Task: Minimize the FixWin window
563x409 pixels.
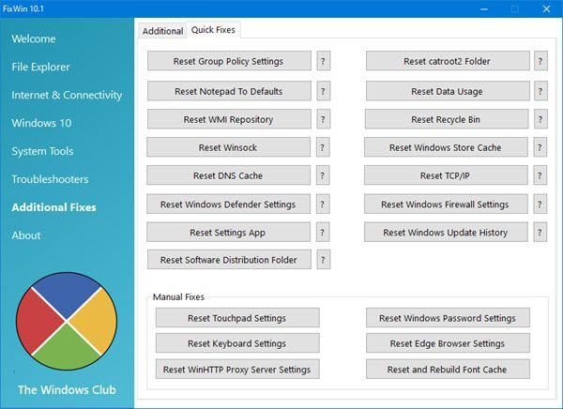Action: tap(484, 8)
